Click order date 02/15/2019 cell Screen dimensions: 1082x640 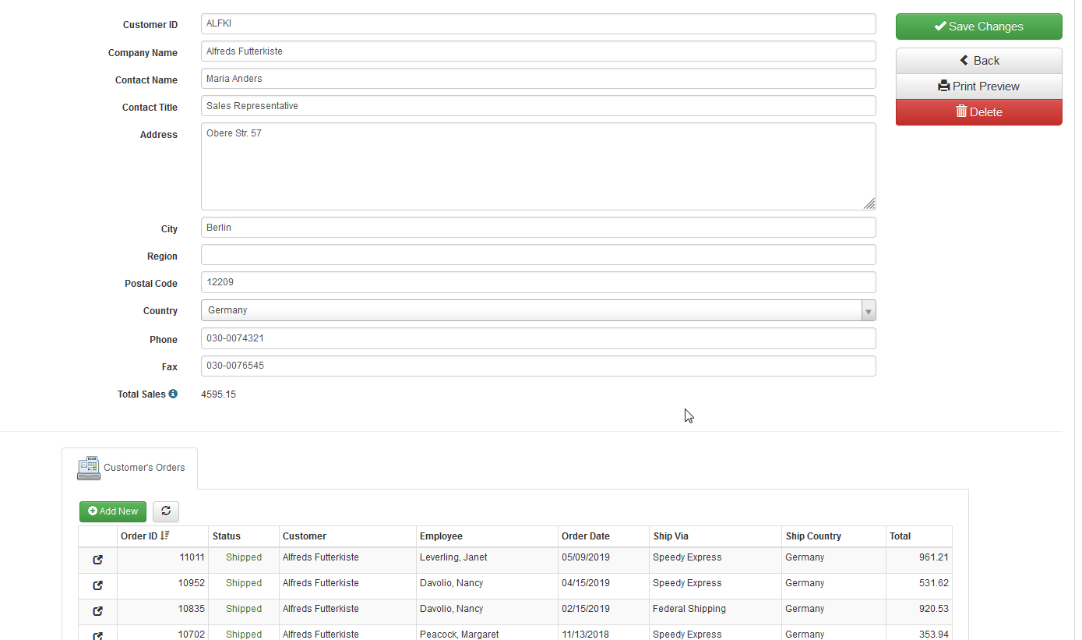coord(604,612)
